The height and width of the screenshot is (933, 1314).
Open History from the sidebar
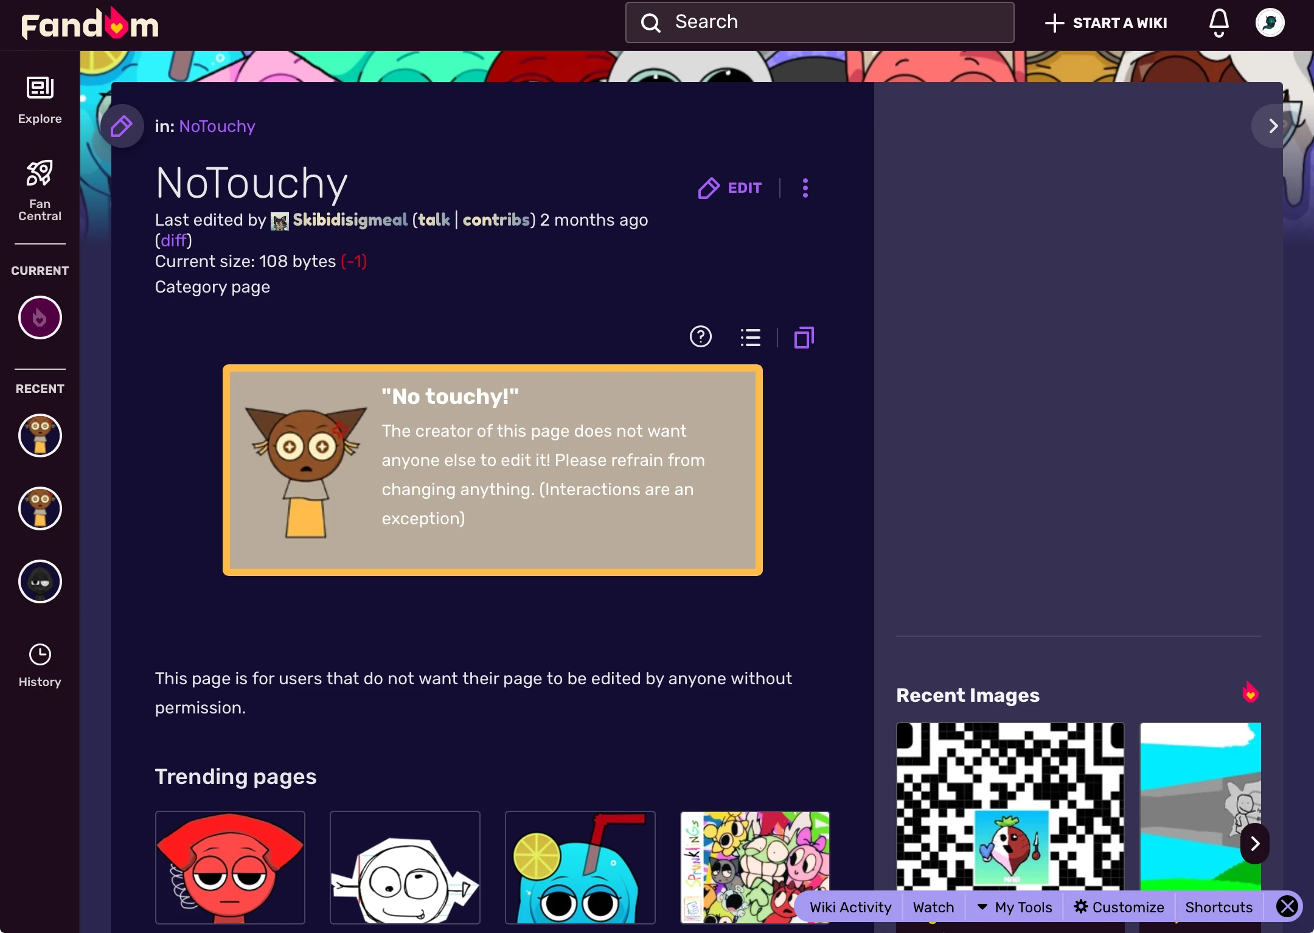(39, 665)
